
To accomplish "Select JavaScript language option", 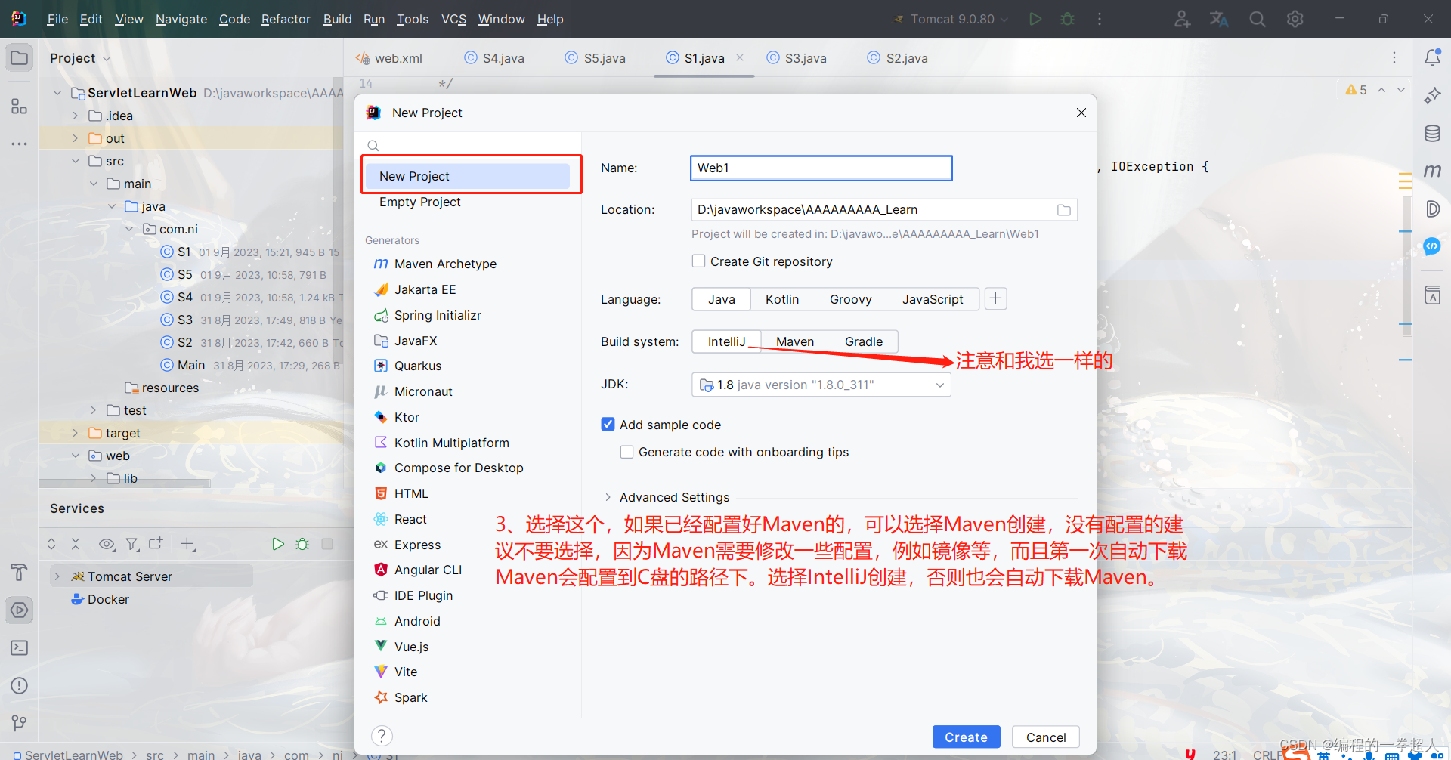I will [933, 299].
